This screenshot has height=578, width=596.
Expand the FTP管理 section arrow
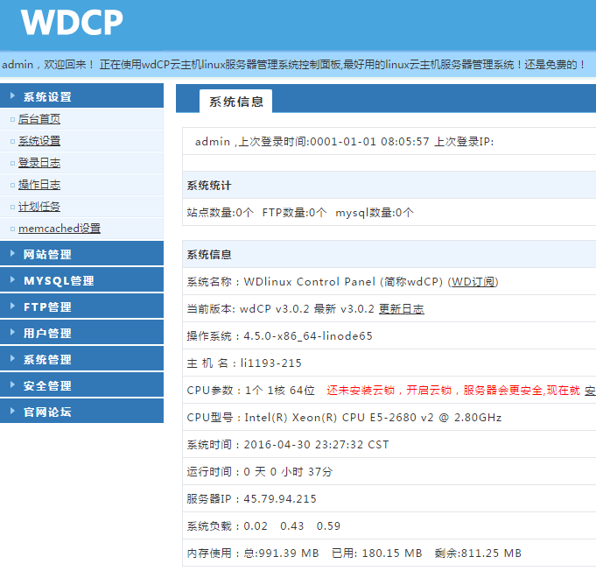coord(12,307)
